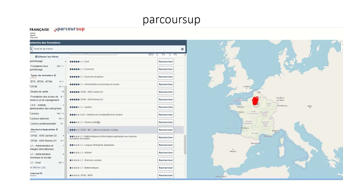Click Rechercher for CPGE - MPSI

click(x=166, y=175)
